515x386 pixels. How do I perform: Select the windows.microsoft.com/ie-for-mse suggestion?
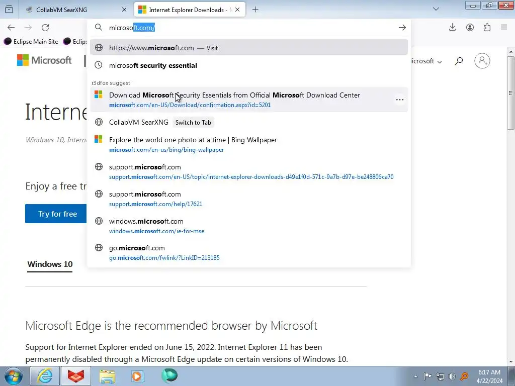(x=249, y=226)
